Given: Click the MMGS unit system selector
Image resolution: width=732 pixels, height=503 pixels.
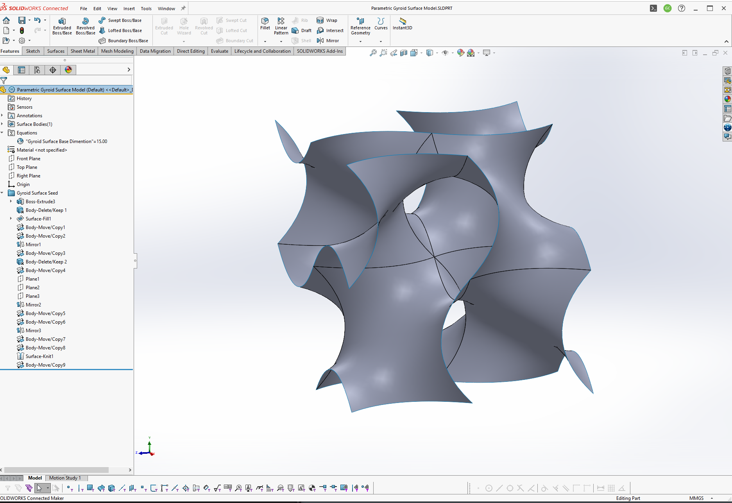Looking at the screenshot, I should pos(696,498).
